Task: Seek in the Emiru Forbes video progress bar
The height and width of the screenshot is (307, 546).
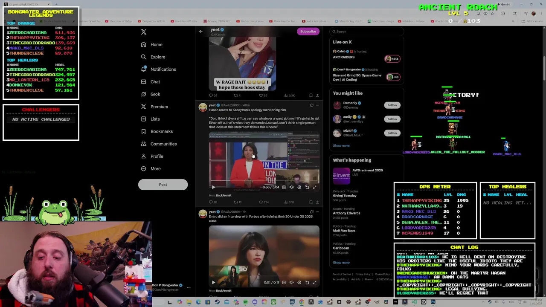Action: pyautogui.click(x=264, y=277)
